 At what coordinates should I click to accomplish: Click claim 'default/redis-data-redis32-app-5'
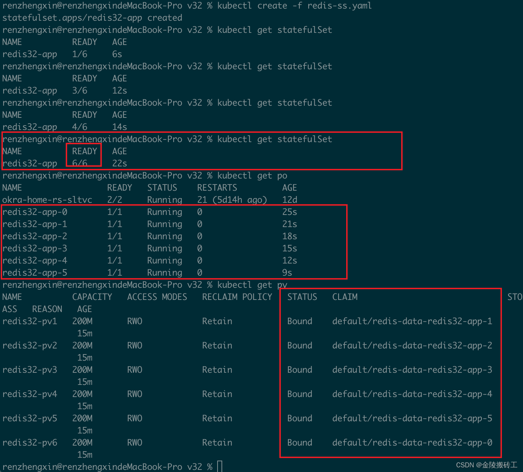point(412,418)
